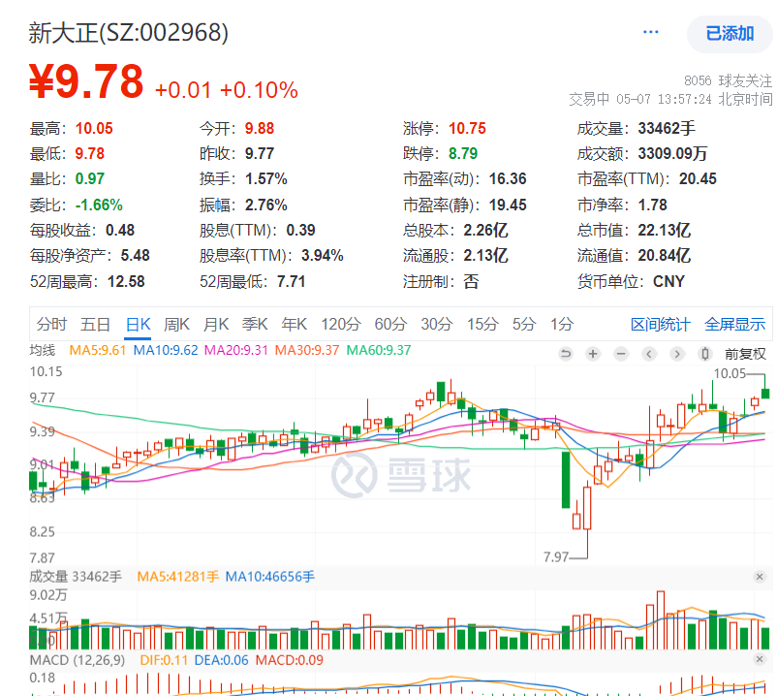Click the 跌停 value 8.79

click(463, 154)
